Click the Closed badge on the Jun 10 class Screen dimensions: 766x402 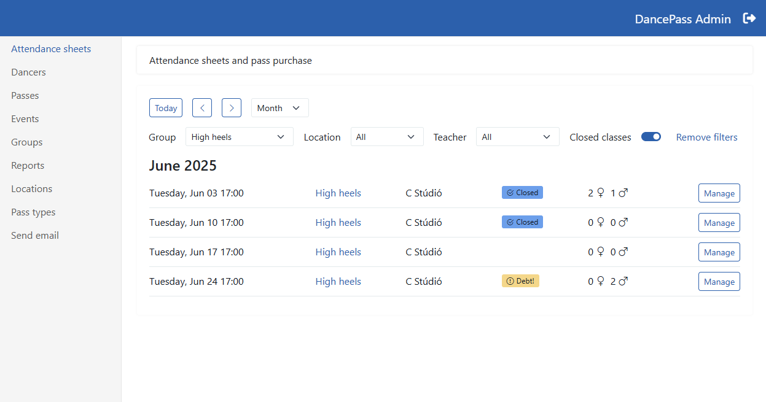[x=522, y=222]
